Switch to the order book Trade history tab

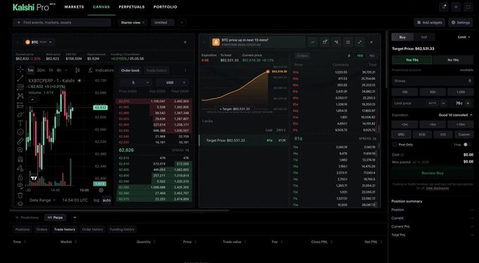(156, 71)
